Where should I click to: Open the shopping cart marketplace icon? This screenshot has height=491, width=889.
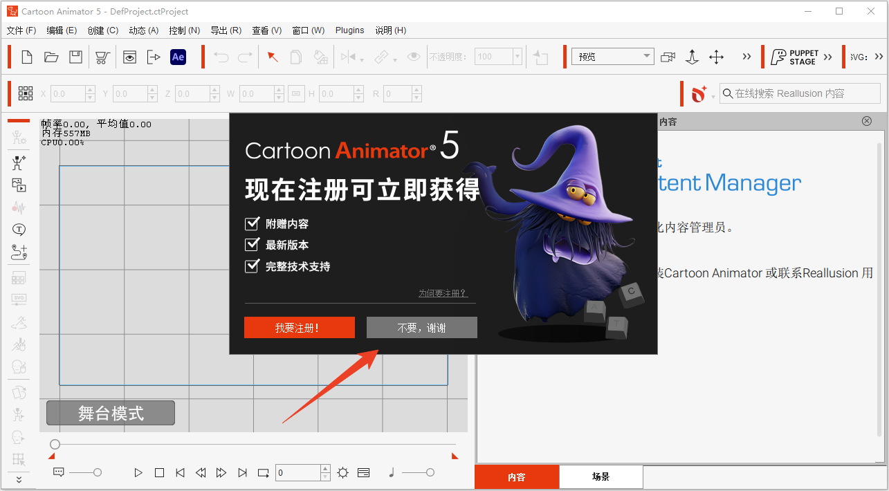click(x=102, y=57)
